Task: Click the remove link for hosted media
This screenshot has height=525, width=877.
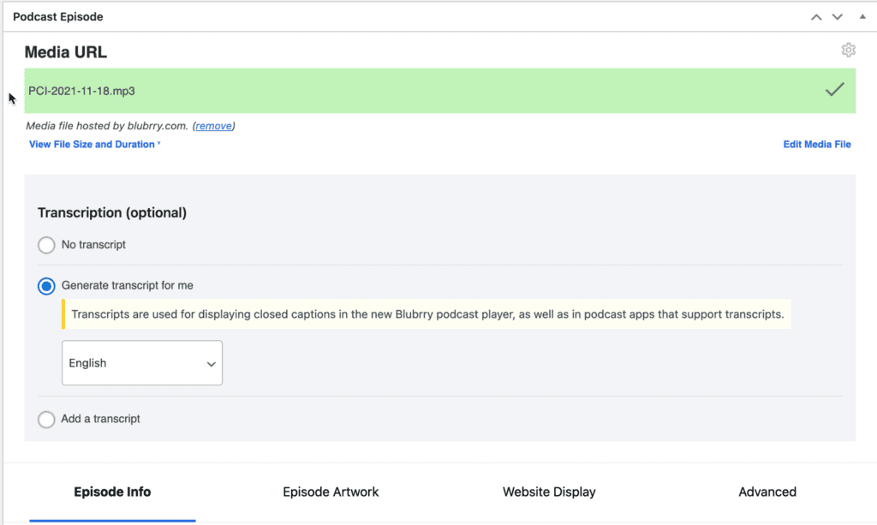Action: (213, 126)
